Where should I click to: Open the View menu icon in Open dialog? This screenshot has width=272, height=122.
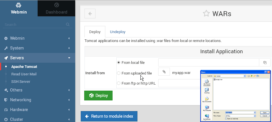click(258, 76)
